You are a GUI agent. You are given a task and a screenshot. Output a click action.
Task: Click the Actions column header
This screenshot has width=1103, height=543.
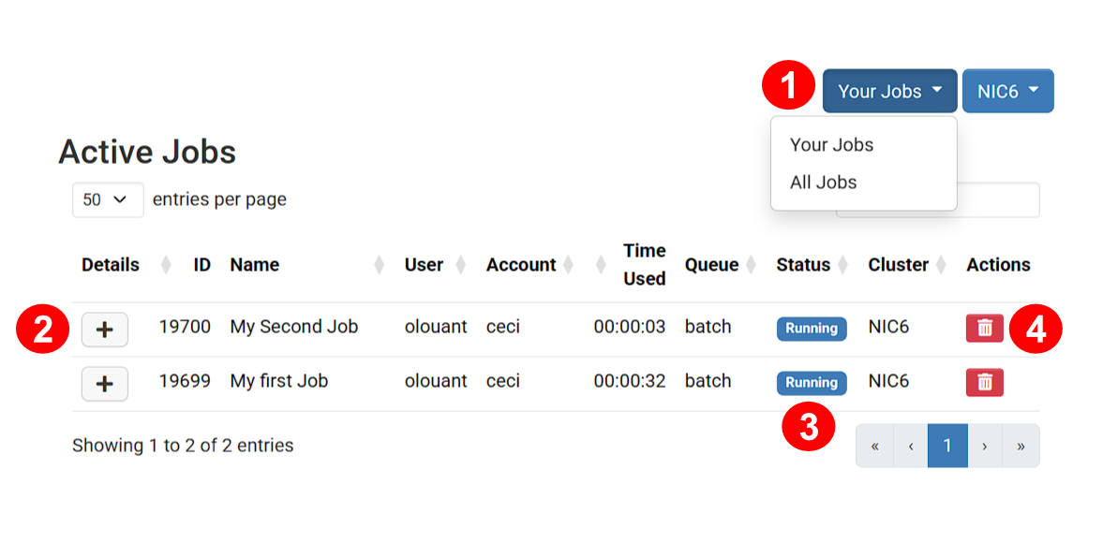coord(998,265)
